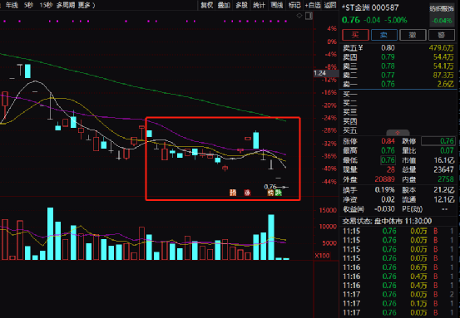460x318 pixels.
Task: Click the red 涨 marker icon
Action: coord(248,193)
